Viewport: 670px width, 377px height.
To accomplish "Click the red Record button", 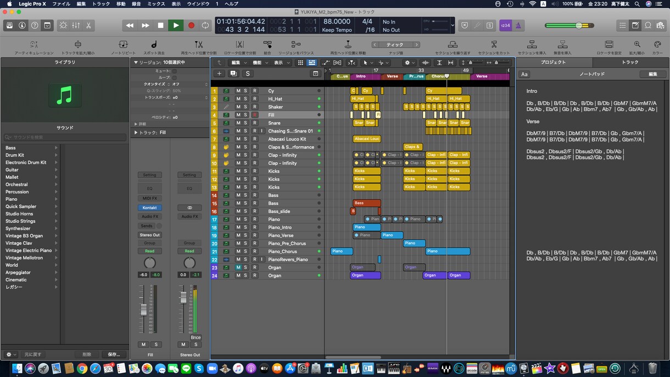I will (x=191, y=25).
